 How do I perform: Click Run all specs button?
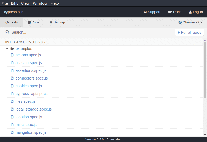(x=189, y=33)
